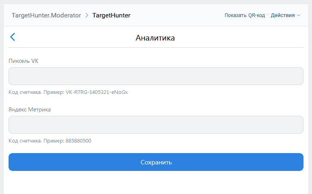Open the TargetHunter.Moderator breadcrumb link

pyautogui.click(x=46, y=15)
